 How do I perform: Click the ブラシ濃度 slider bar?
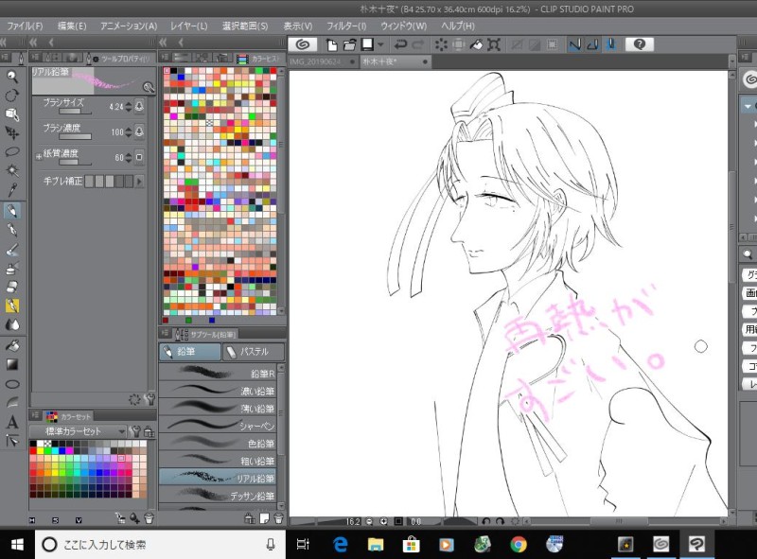(75, 136)
